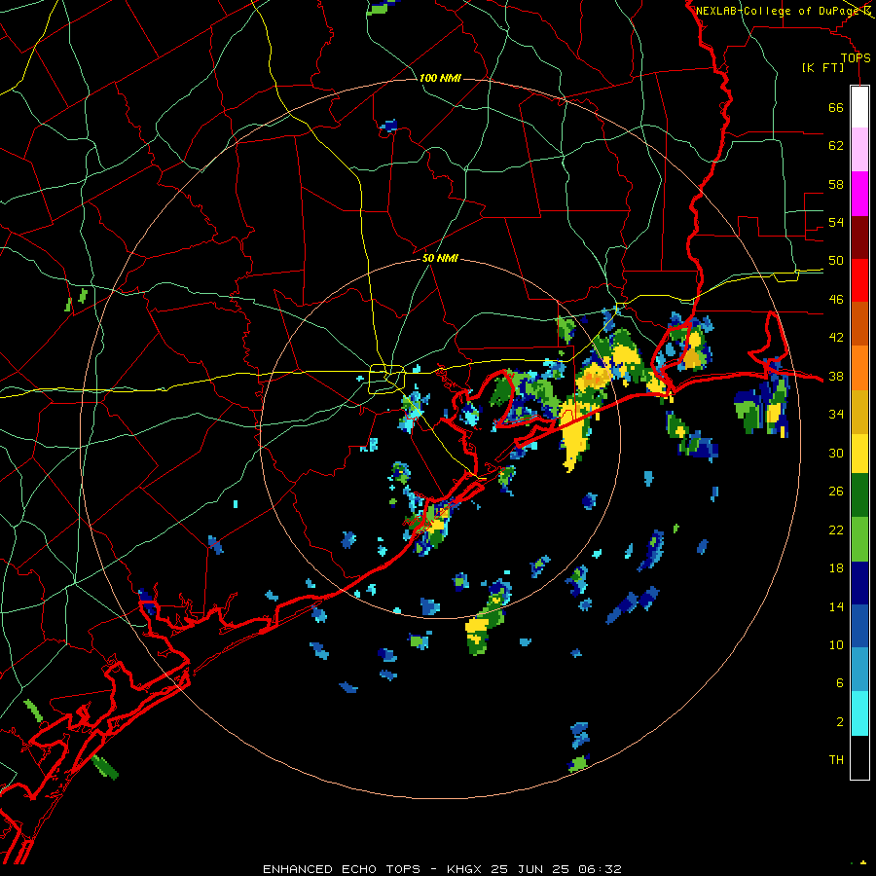Screen dimensions: 876x876
Task: Click the gold legend swatch
Action: click(859, 411)
